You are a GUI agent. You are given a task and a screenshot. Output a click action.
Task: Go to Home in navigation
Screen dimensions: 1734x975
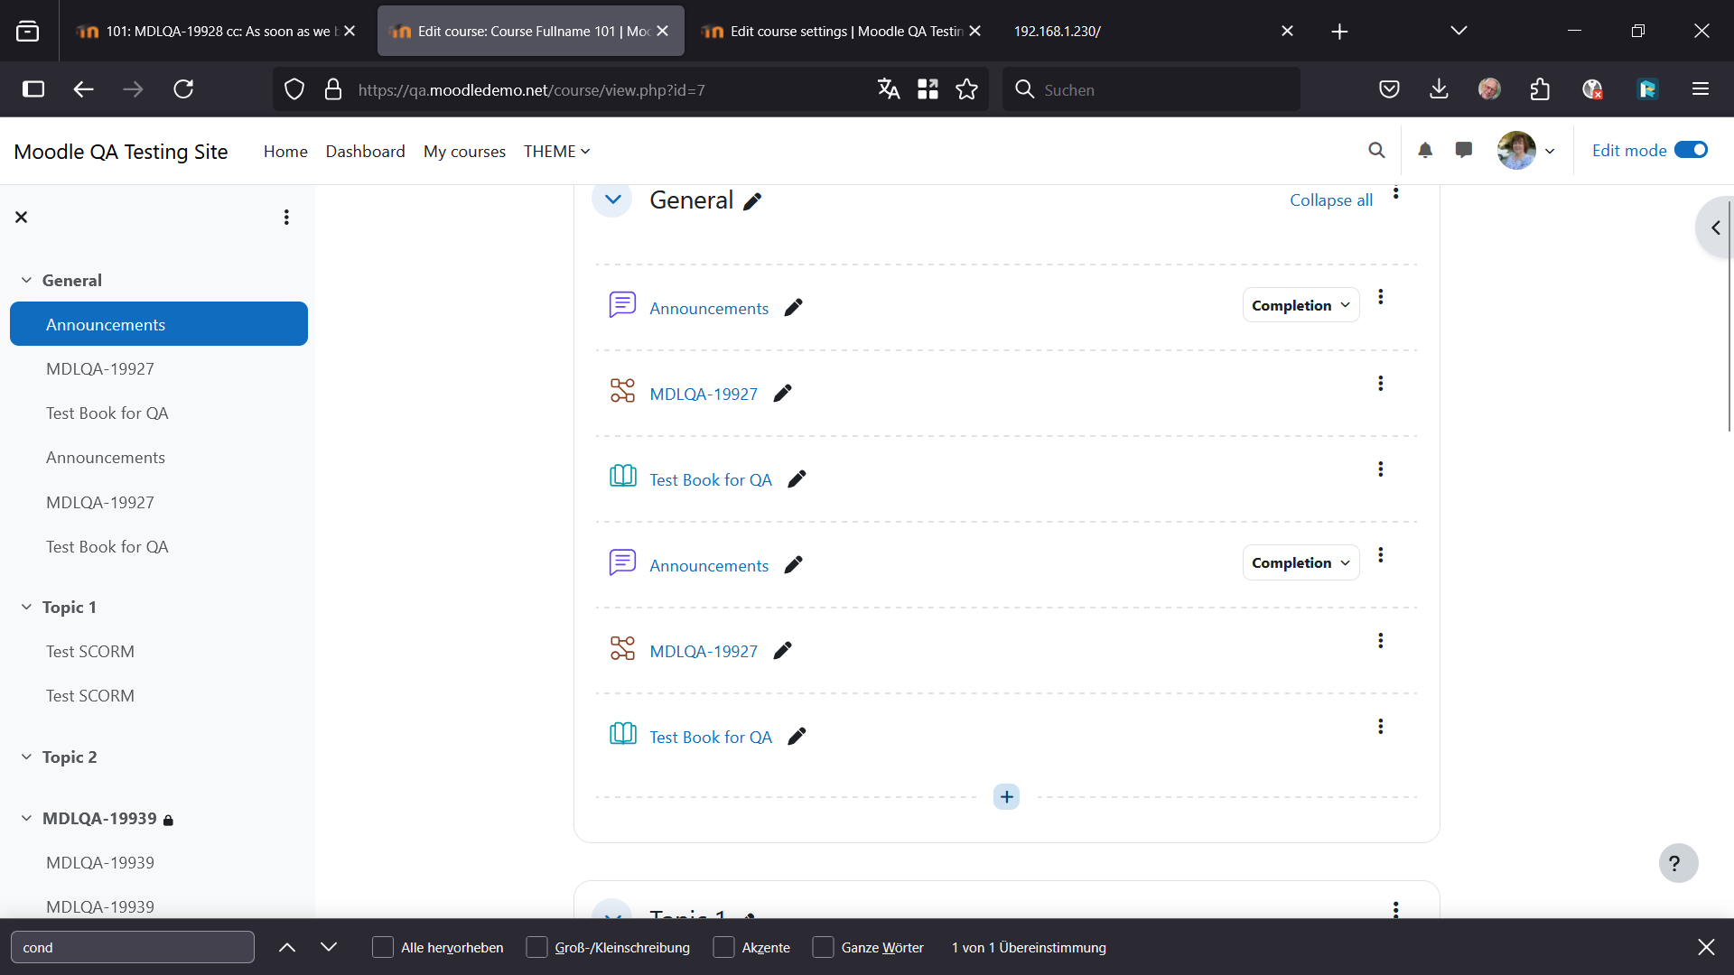(285, 152)
